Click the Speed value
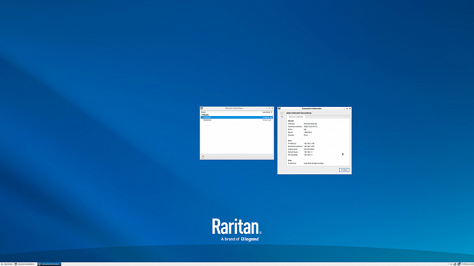The image size is (474, 266). click(x=307, y=132)
